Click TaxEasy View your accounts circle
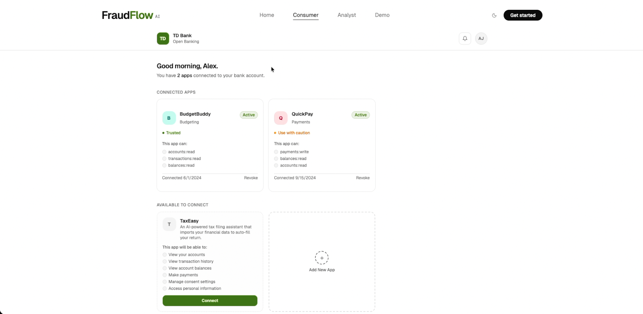Screen dimensions: 643x314 pos(165,255)
